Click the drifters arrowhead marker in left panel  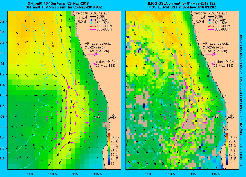(95, 64)
